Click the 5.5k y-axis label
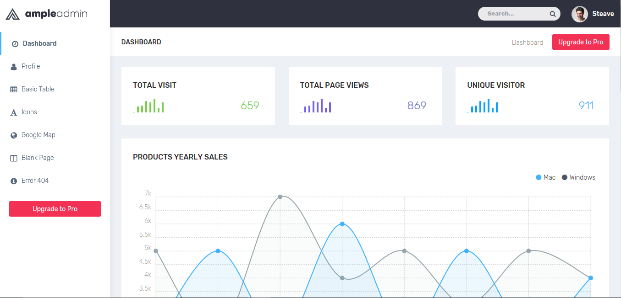621x298 pixels. click(145, 234)
